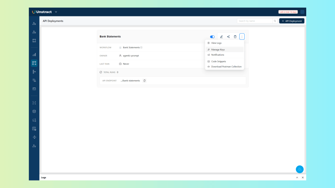This screenshot has width=335, height=188.
Task: Click the blue floating chat button
Action: pyautogui.click(x=299, y=169)
